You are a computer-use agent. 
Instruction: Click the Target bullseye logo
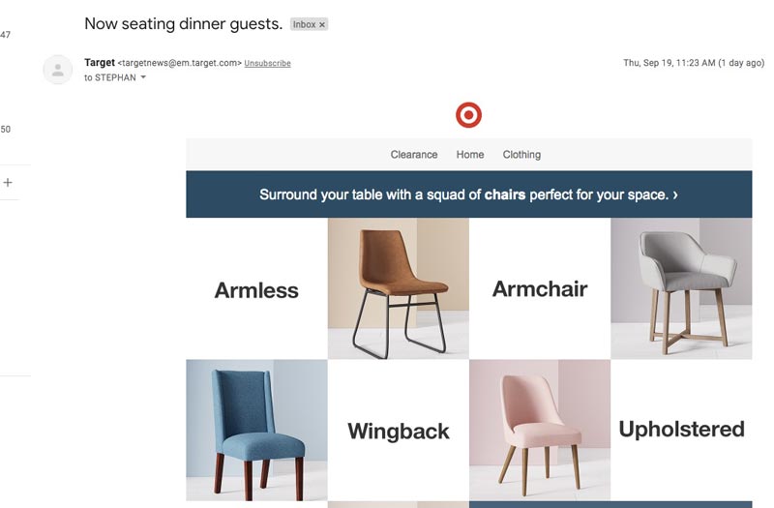point(468,115)
